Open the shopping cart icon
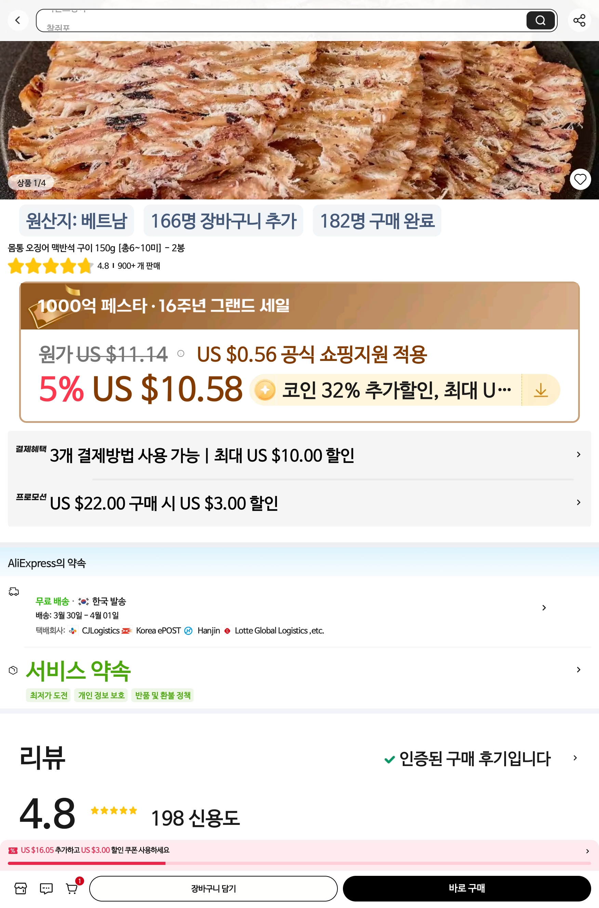The height and width of the screenshot is (908, 599). 72,888
